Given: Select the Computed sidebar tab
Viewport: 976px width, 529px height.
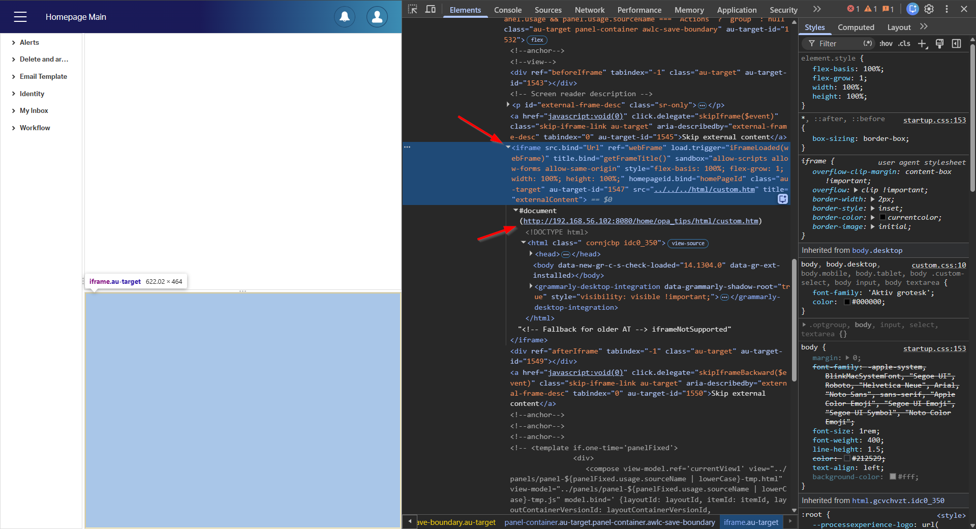Looking at the screenshot, I should pyautogui.click(x=856, y=27).
